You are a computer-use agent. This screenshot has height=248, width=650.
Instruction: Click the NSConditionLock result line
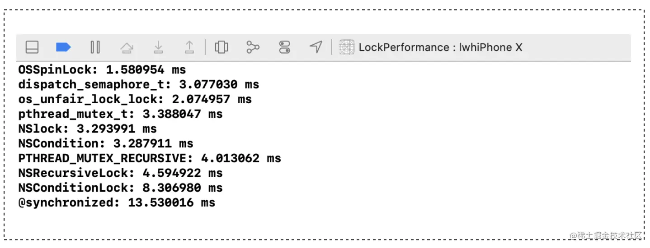pyautogui.click(x=121, y=188)
